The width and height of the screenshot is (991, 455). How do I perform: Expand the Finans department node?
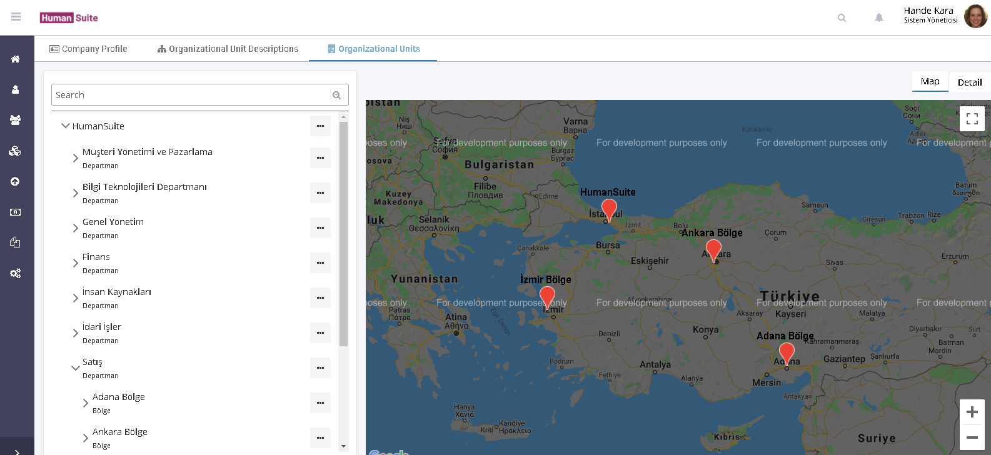coord(76,263)
